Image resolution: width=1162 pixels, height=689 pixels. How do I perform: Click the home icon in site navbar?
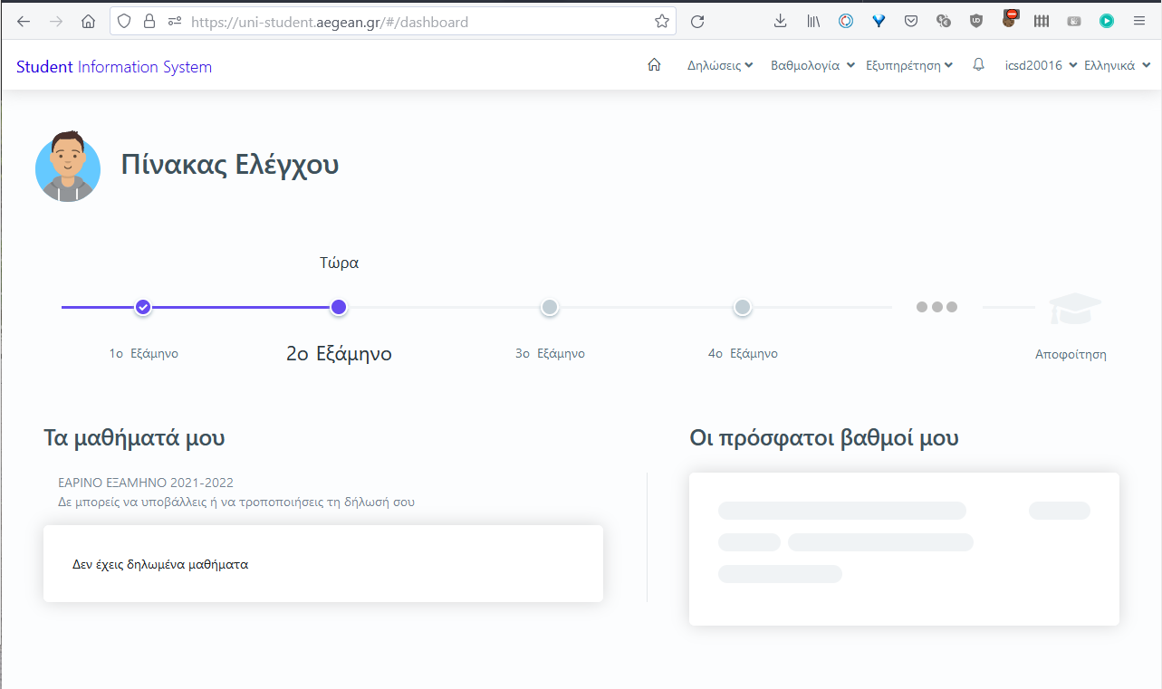click(654, 65)
